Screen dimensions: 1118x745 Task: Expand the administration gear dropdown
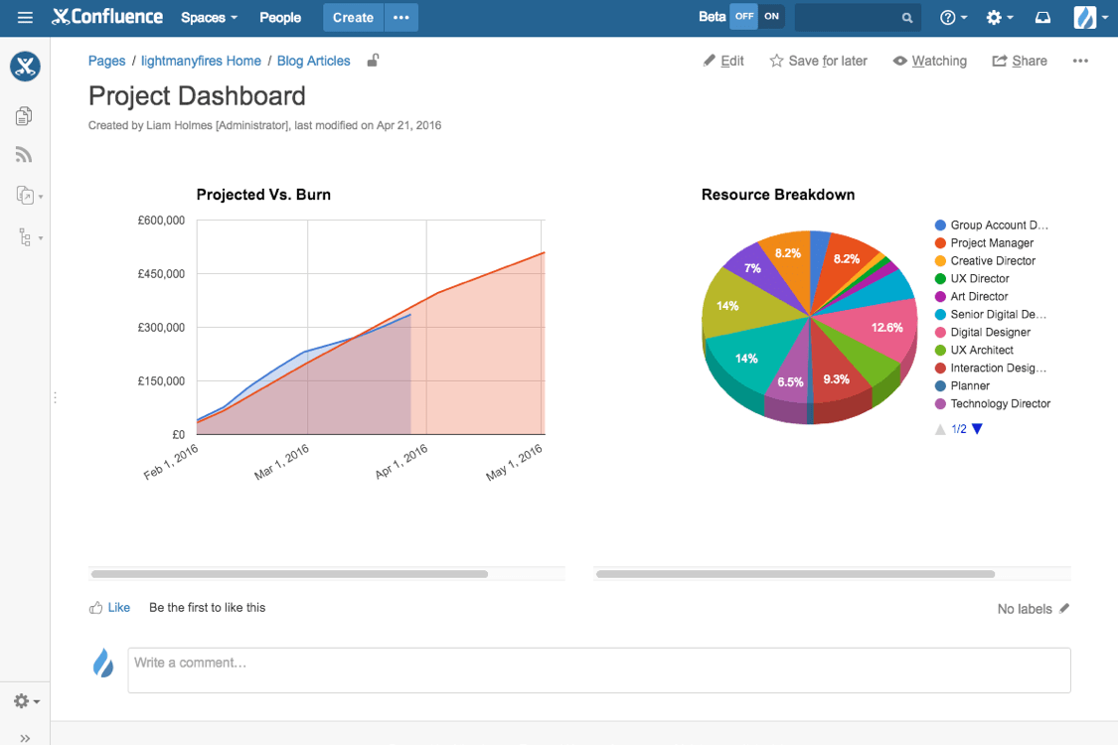click(x=997, y=17)
